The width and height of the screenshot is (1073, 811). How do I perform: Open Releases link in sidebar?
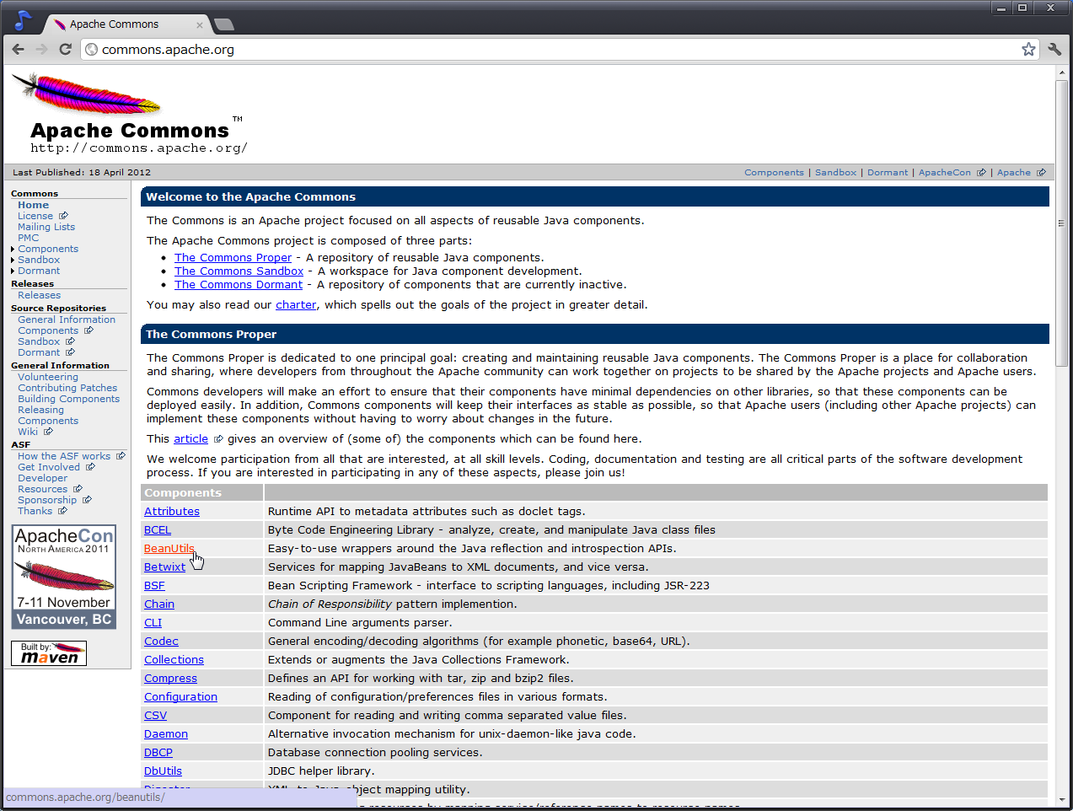[39, 295]
